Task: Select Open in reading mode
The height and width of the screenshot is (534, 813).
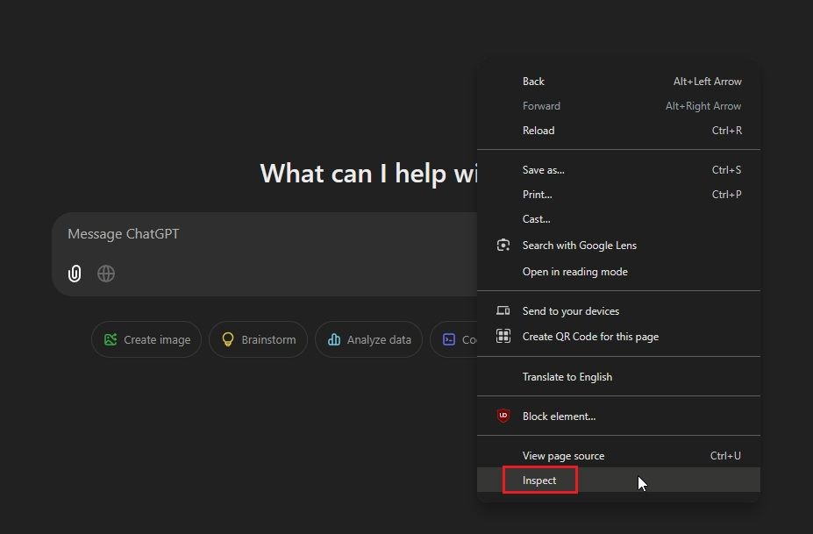Action: pos(618,272)
